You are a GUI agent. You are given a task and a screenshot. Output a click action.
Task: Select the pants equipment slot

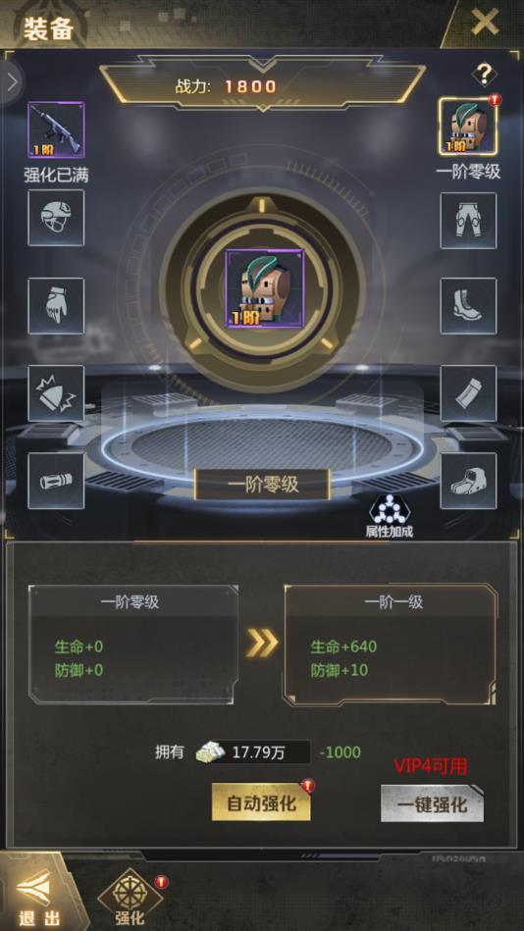click(468, 221)
